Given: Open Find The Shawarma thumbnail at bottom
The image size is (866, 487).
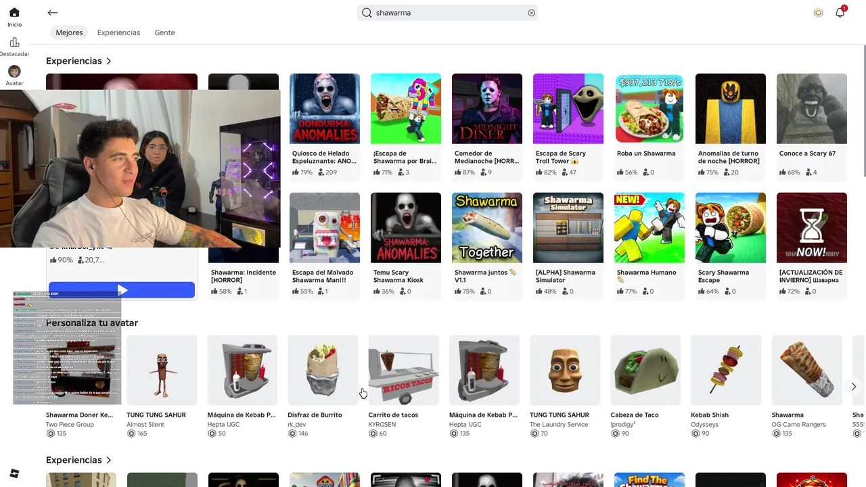Looking at the screenshot, I should (x=649, y=480).
